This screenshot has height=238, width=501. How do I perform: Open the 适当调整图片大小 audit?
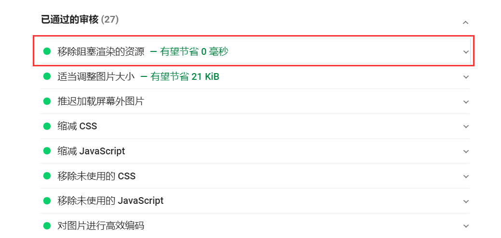[96, 76]
